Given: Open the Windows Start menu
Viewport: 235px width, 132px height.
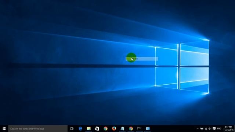Looking at the screenshot, I should pos(4,129).
